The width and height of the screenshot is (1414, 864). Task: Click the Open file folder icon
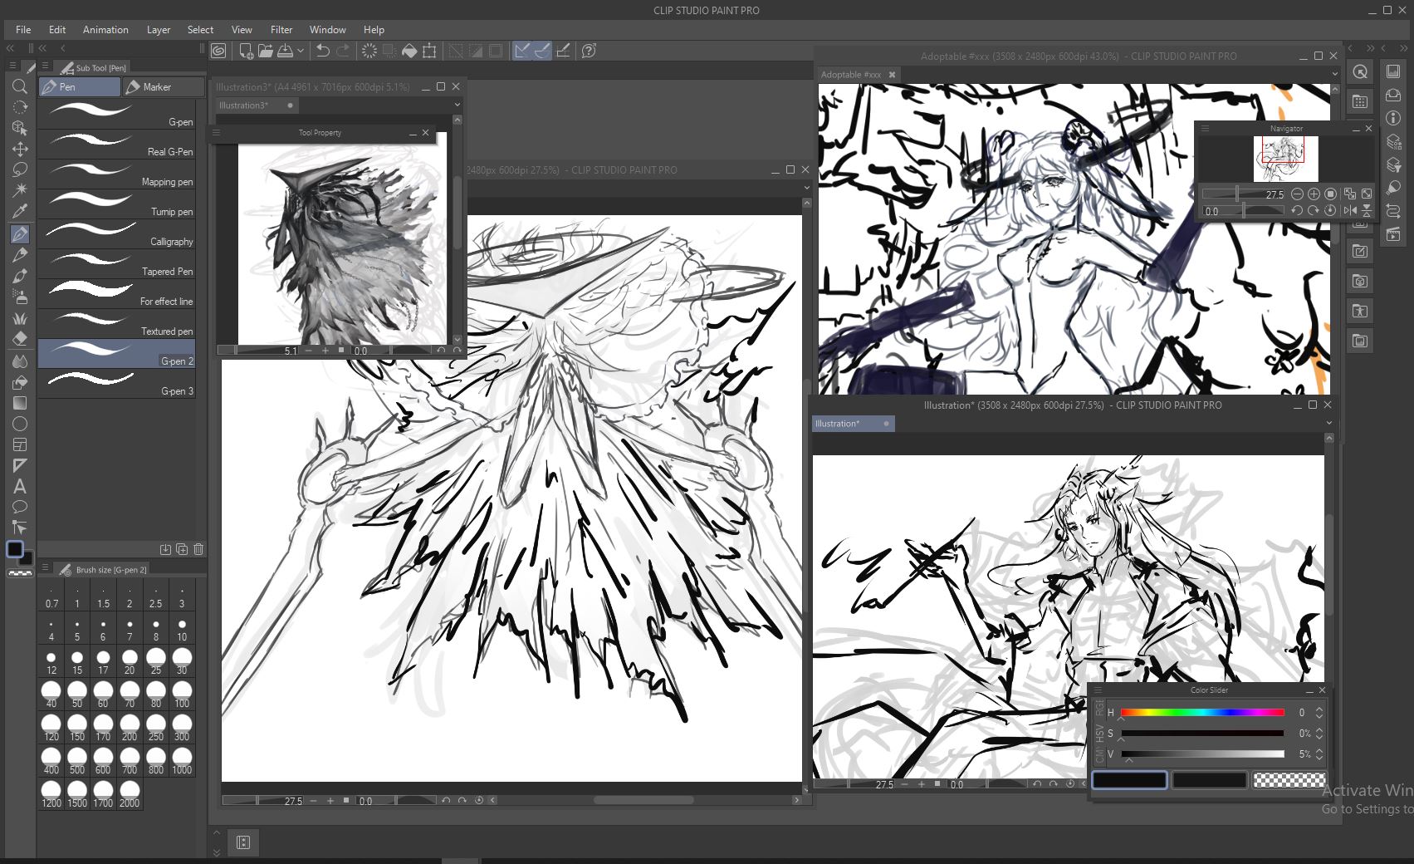pyautogui.click(x=265, y=51)
